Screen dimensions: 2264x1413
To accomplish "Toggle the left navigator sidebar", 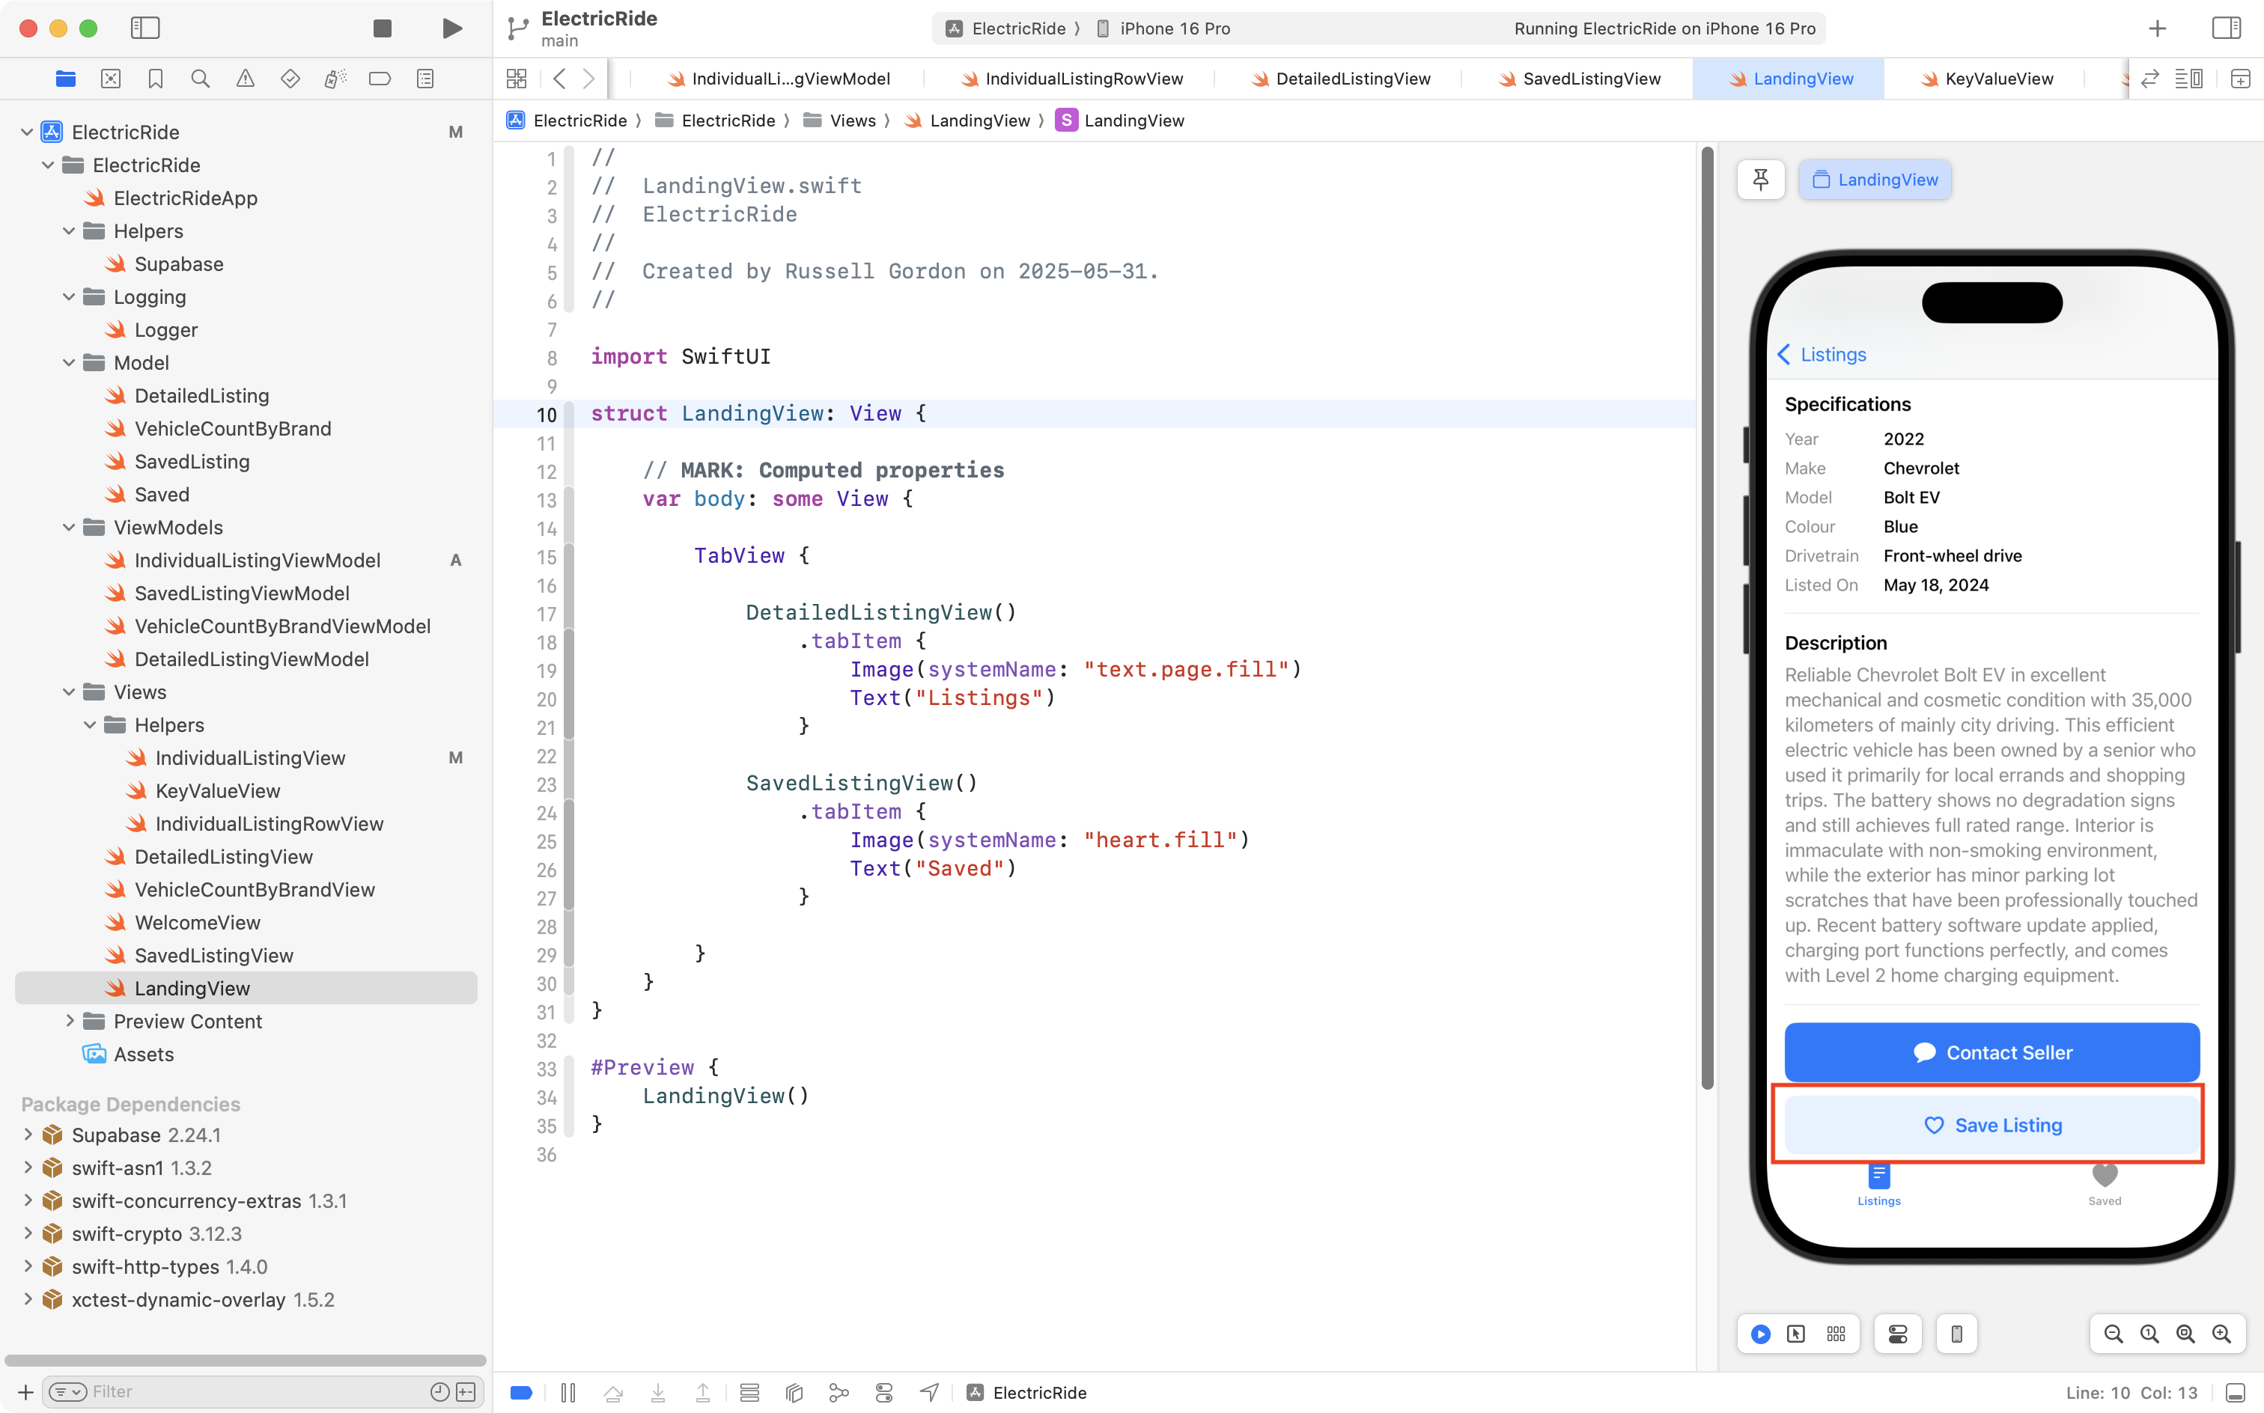I will click(x=145, y=28).
